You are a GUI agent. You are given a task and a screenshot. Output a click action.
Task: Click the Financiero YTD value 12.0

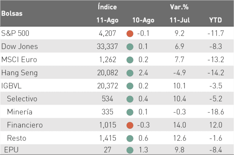(216, 125)
